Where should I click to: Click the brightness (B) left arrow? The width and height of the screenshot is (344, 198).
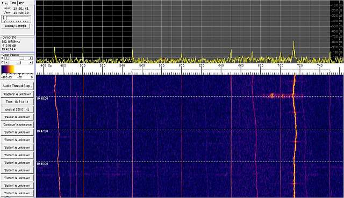6,58
